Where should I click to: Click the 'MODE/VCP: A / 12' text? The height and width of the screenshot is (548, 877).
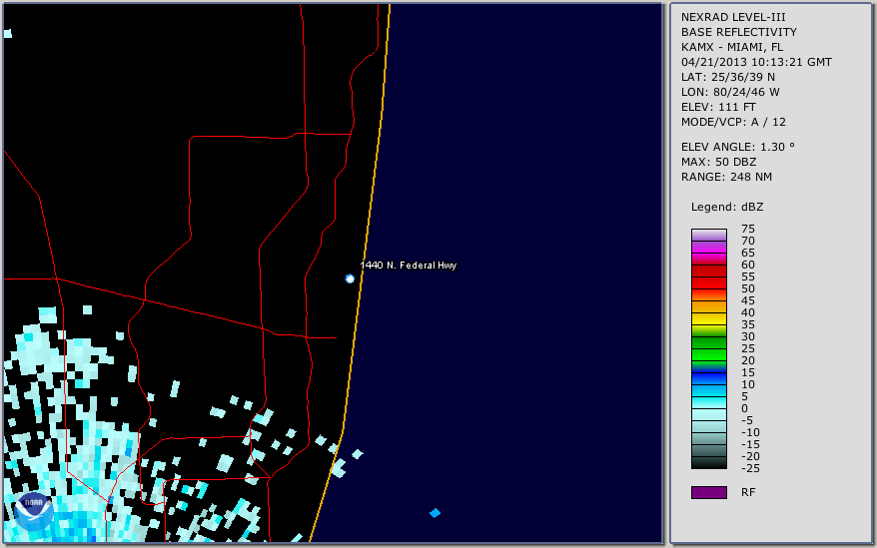point(733,122)
